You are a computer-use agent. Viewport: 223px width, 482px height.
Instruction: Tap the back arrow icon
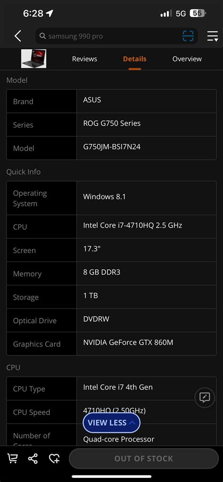pos(18,36)
